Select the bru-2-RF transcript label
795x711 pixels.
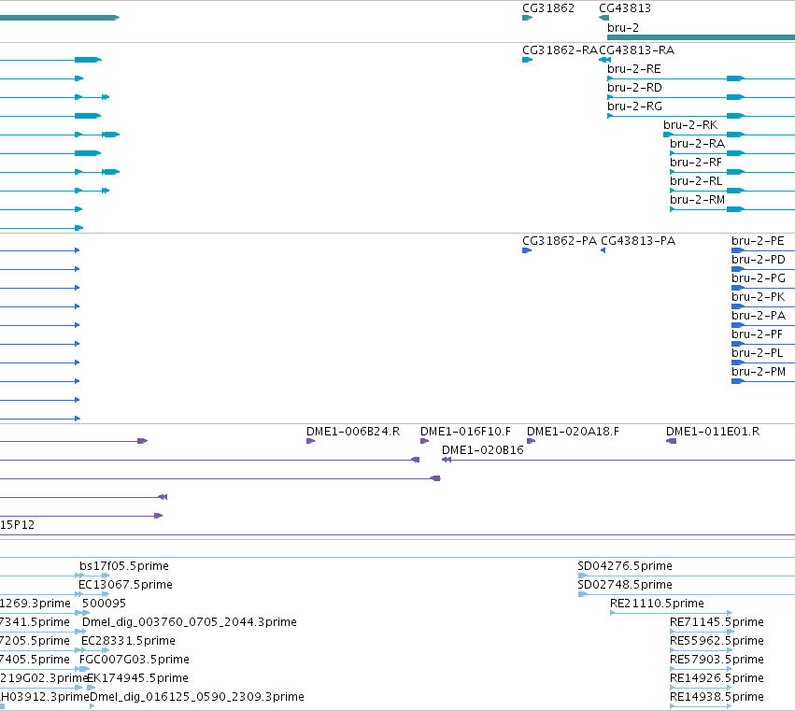pyautogui.click(x=696, y=163)
